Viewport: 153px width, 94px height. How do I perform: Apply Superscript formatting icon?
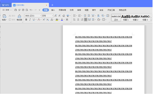[x=44, y=20]
